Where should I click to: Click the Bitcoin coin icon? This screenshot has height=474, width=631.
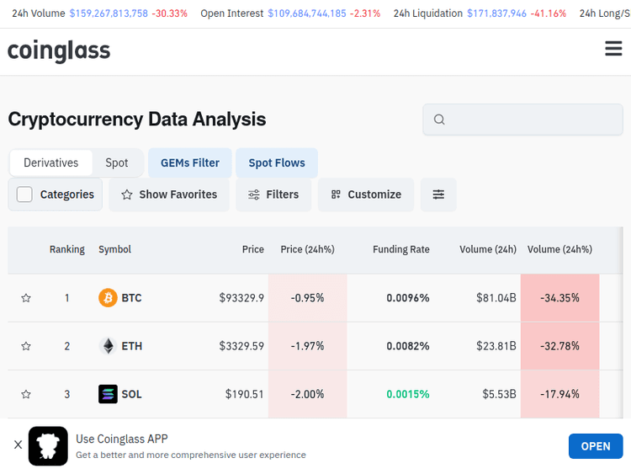108,298
